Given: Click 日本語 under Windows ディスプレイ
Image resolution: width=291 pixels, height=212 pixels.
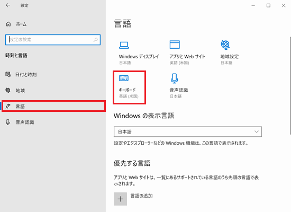Looking at the screenshot, I should click(125, 63).
